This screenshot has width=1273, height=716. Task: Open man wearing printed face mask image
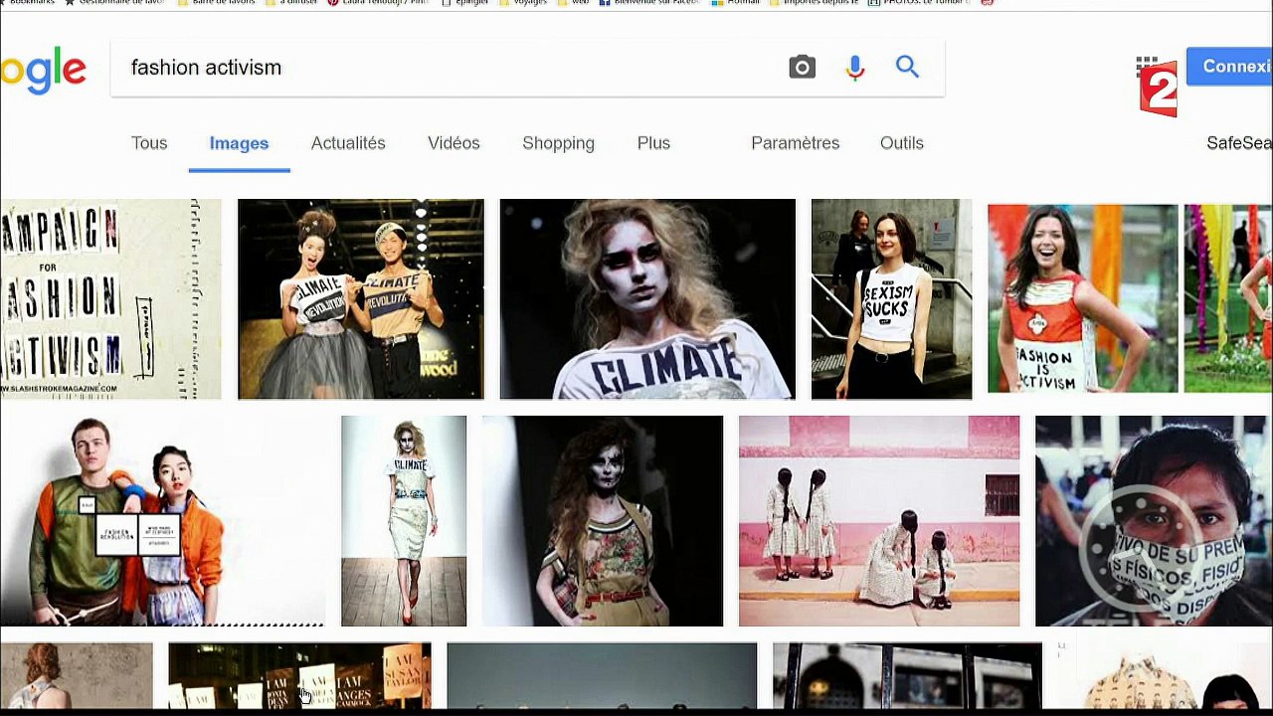click(x=1154, y=521)
